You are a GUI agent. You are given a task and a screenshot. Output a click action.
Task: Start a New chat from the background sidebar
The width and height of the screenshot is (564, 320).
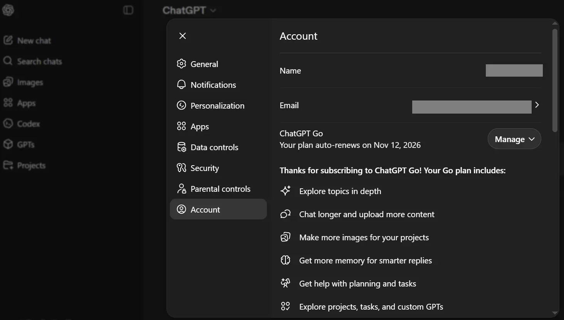coord(27,40)
